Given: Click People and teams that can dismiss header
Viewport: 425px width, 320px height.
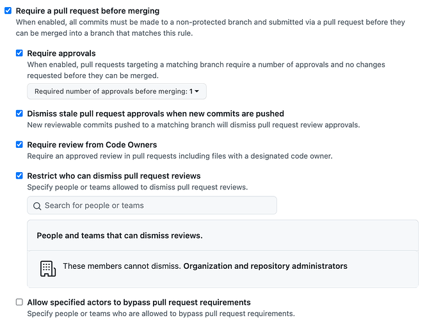Looking at the screenshot, I should coord(120,236).
